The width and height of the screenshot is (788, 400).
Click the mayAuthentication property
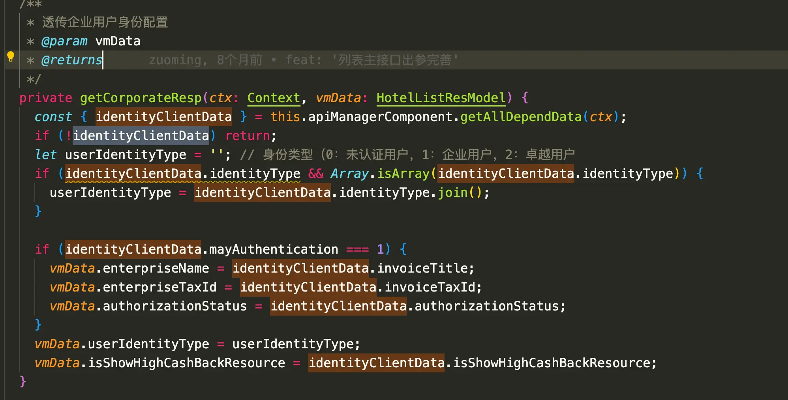[273, 249]
